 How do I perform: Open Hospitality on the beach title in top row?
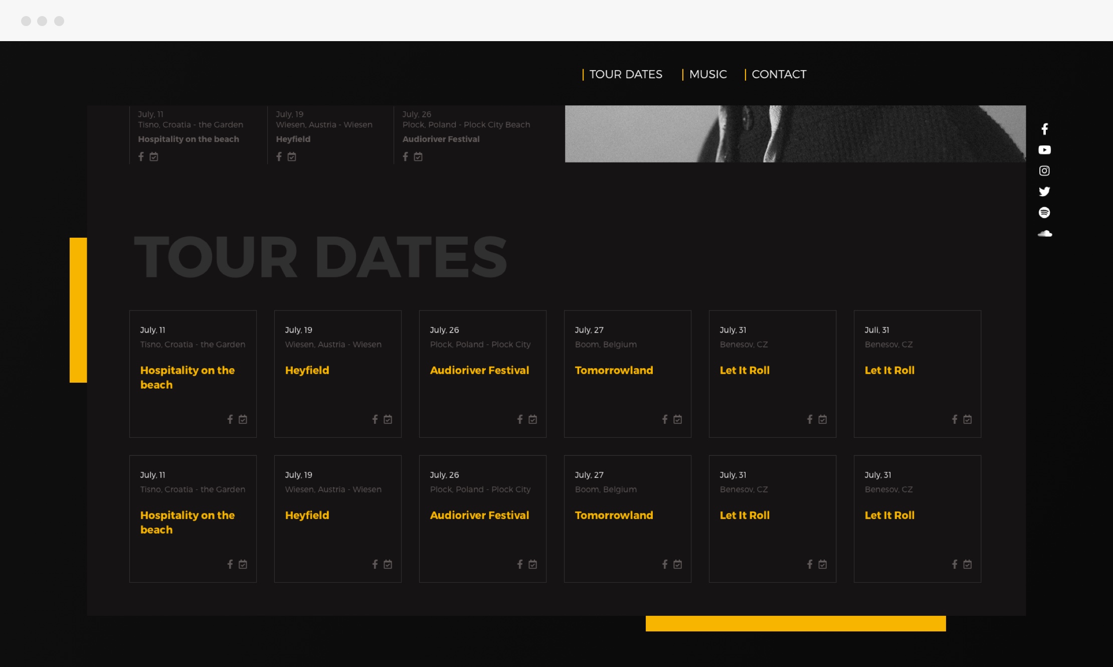pos(188,378)
